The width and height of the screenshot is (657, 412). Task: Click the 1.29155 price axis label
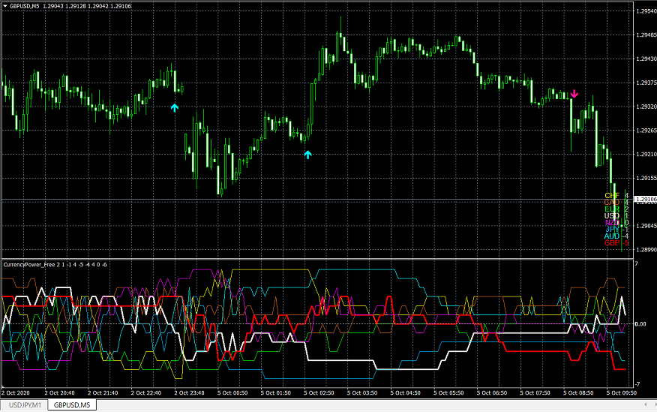coord(646,178)
